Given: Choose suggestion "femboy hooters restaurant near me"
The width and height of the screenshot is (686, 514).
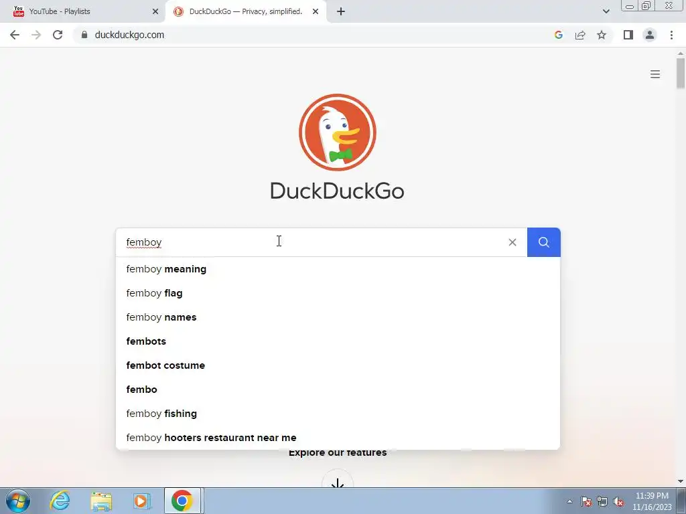Looking at the screenshot, I should (x=338, y=438).
